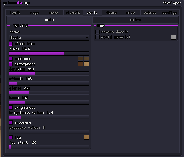Open the extras tab

click(x=150, y=13)
